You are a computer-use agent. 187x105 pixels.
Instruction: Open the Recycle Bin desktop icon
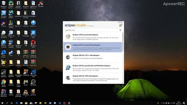click(4, 5)
